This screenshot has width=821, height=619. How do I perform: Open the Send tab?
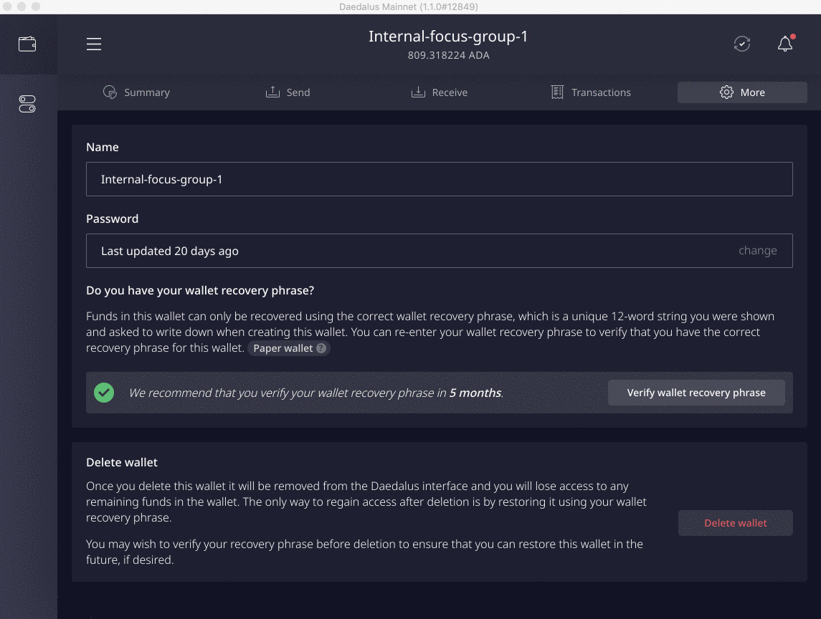tap(288, 92)
